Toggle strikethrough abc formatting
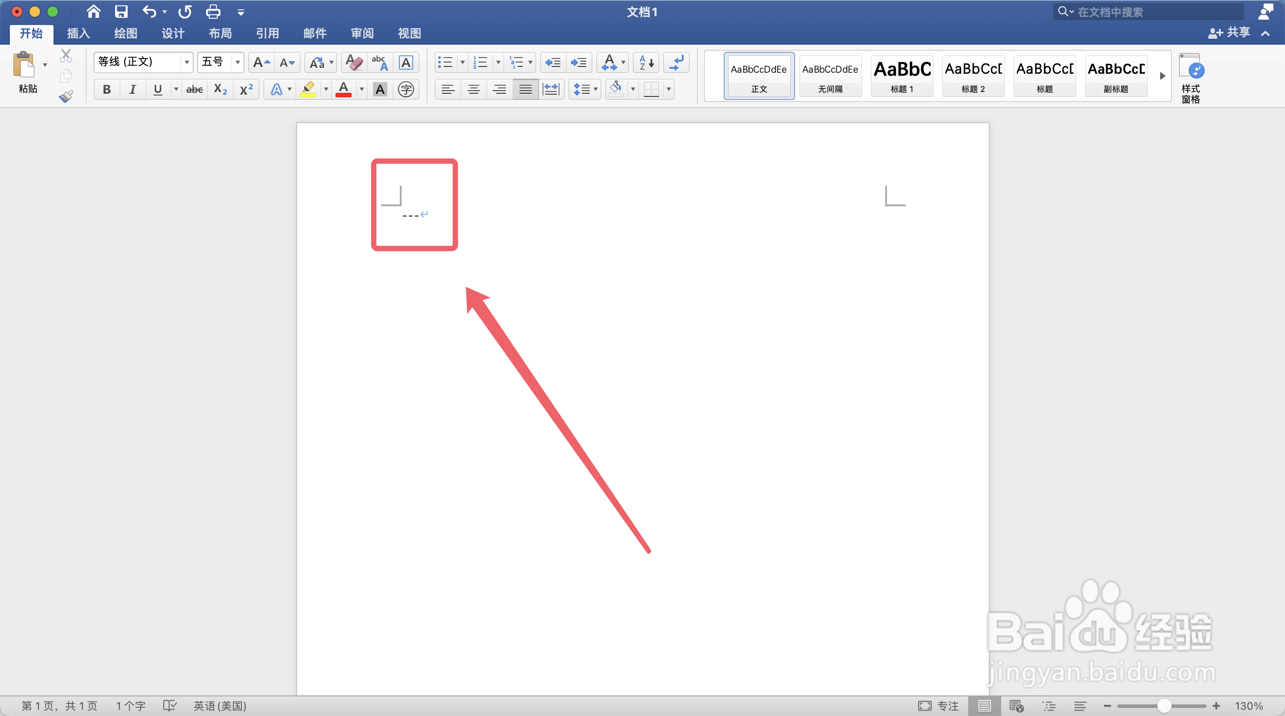Image resolution: width=1285 pixels, height=716 pixels. [x=195, y=89]
